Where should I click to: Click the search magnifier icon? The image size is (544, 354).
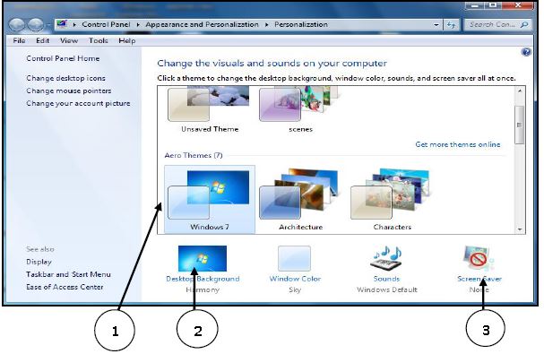(524, 24)
